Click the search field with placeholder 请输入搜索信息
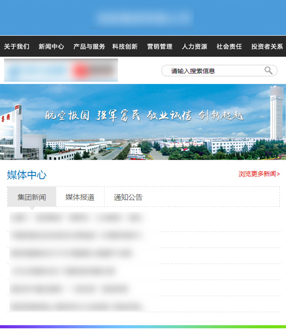Viewport: 286px width, 335px height. [219, 70]
